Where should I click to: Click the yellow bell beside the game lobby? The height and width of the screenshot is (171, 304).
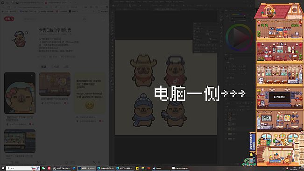coord(251,155)
